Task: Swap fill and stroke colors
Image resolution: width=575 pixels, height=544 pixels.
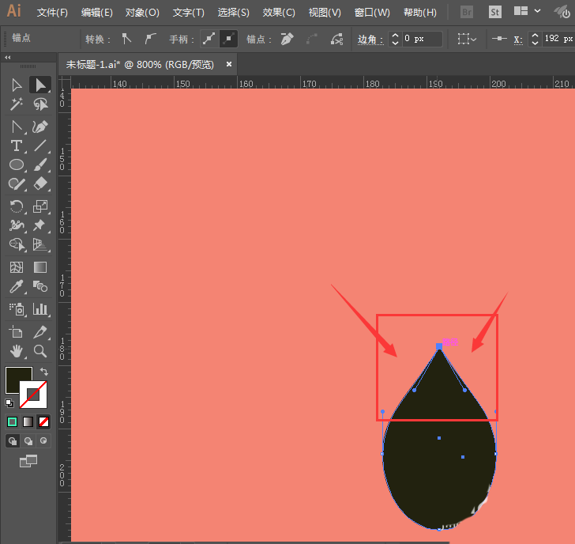Action: point(44,372)
